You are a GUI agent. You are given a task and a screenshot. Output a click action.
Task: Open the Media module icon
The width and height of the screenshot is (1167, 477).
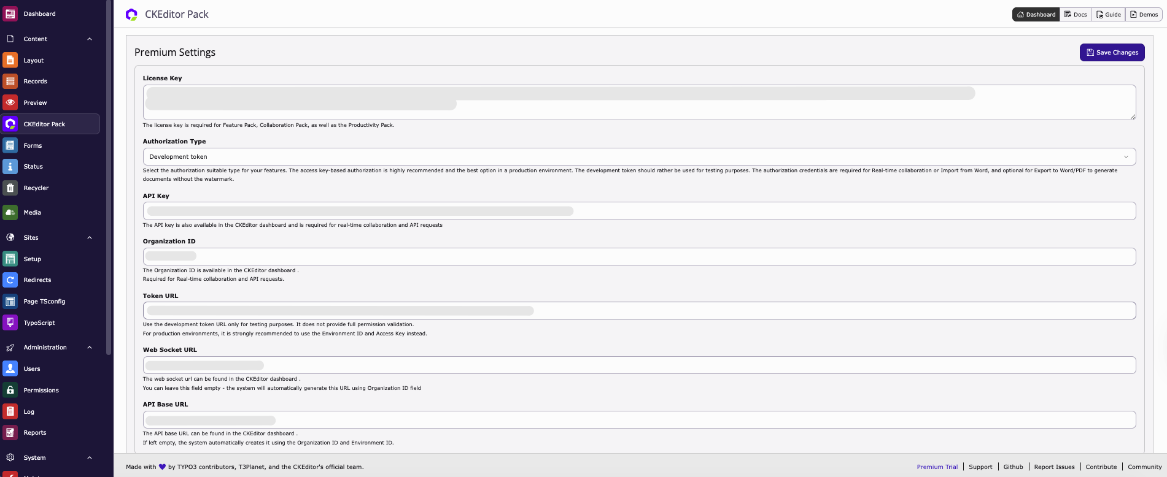(10, 212)
